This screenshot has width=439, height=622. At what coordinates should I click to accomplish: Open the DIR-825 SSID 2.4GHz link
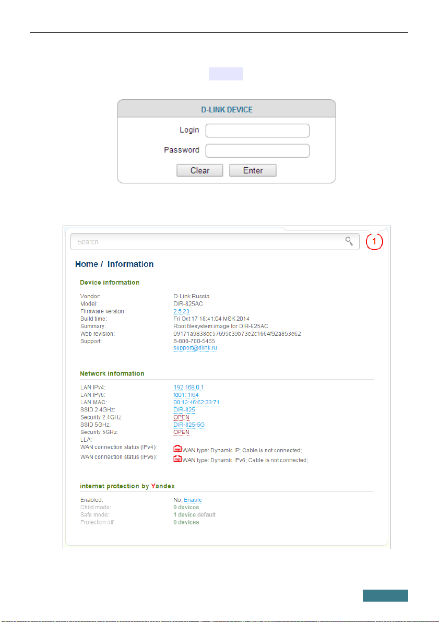pos(184,410)
